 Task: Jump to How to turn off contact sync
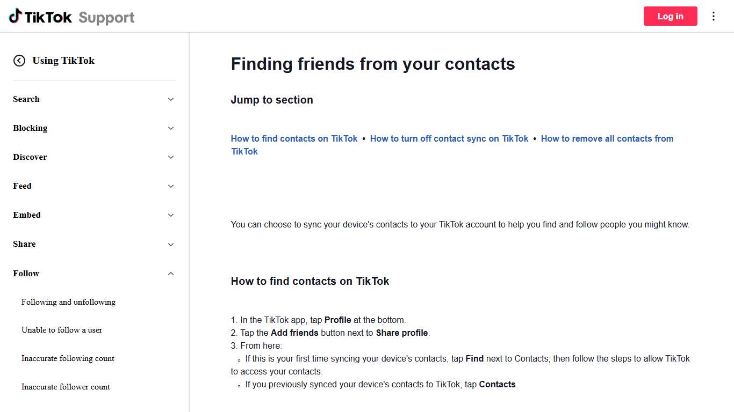[x=449, y=138]
